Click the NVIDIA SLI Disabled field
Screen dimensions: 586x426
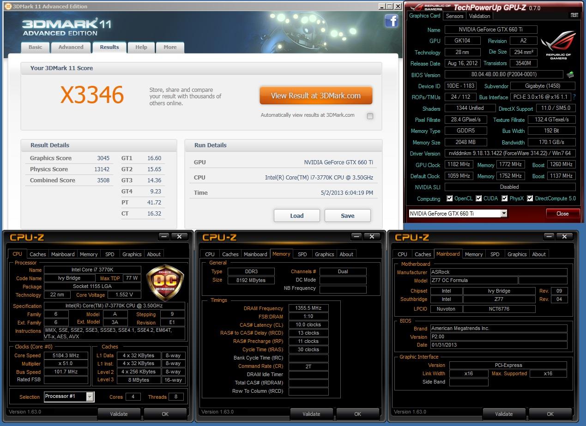[x=510, y=187]
